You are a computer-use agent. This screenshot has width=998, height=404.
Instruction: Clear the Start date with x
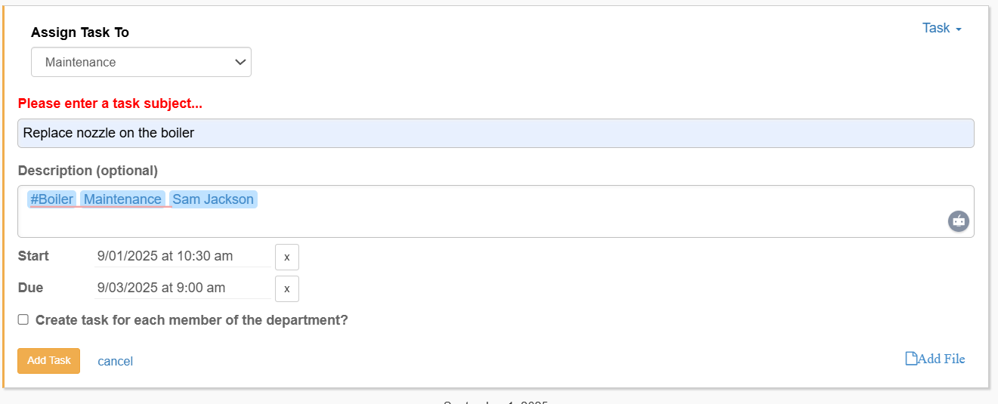coord(287,257)
